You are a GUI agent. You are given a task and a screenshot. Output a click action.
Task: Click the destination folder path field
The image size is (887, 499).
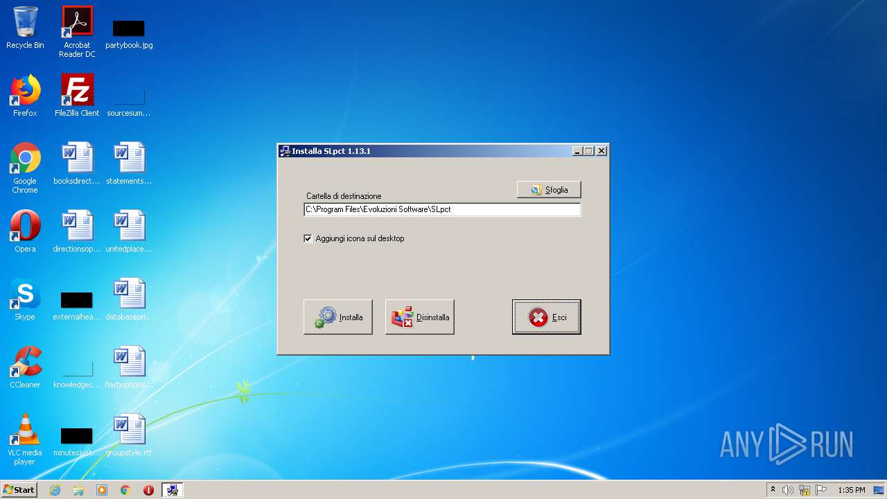point(442,209)
